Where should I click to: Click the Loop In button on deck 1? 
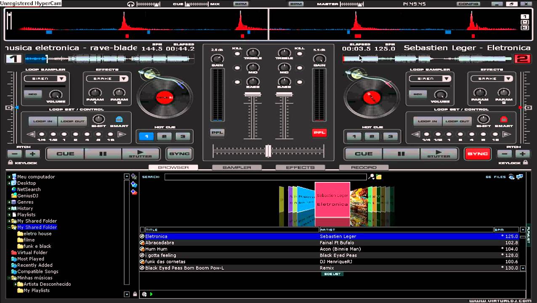(x=43, y=121)
